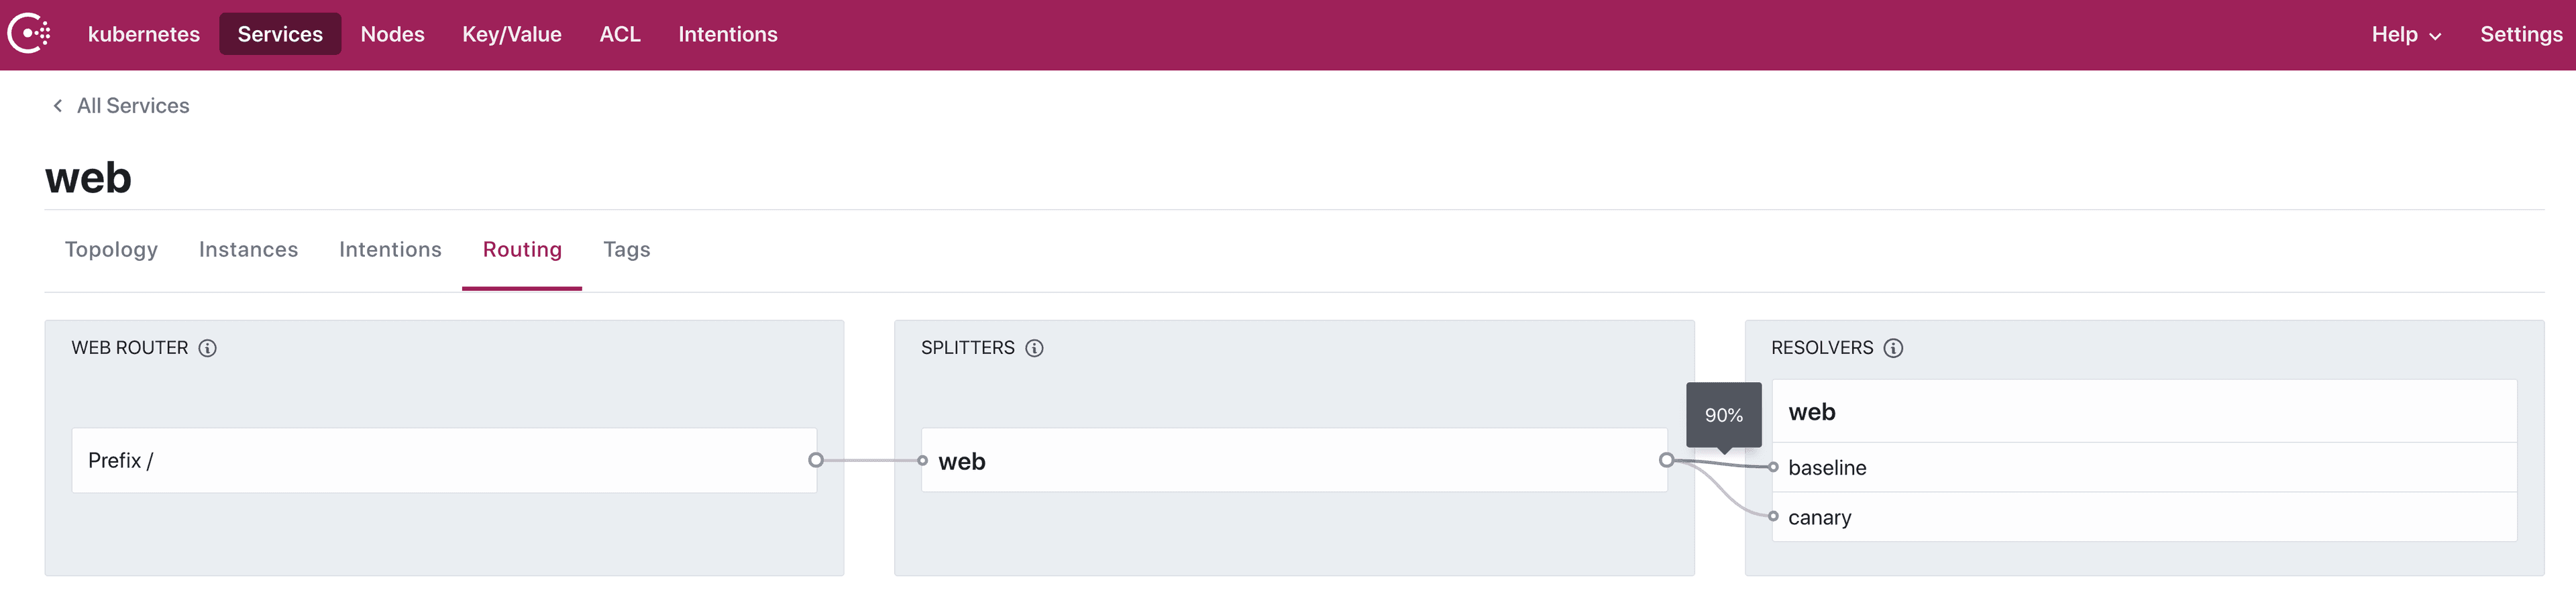Viewport: 2576px width, 594px height.
Task: Open the Settings link
Action: [x=2520, y=34]
